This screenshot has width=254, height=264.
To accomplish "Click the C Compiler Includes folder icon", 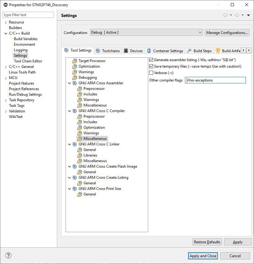I will 80,122.
